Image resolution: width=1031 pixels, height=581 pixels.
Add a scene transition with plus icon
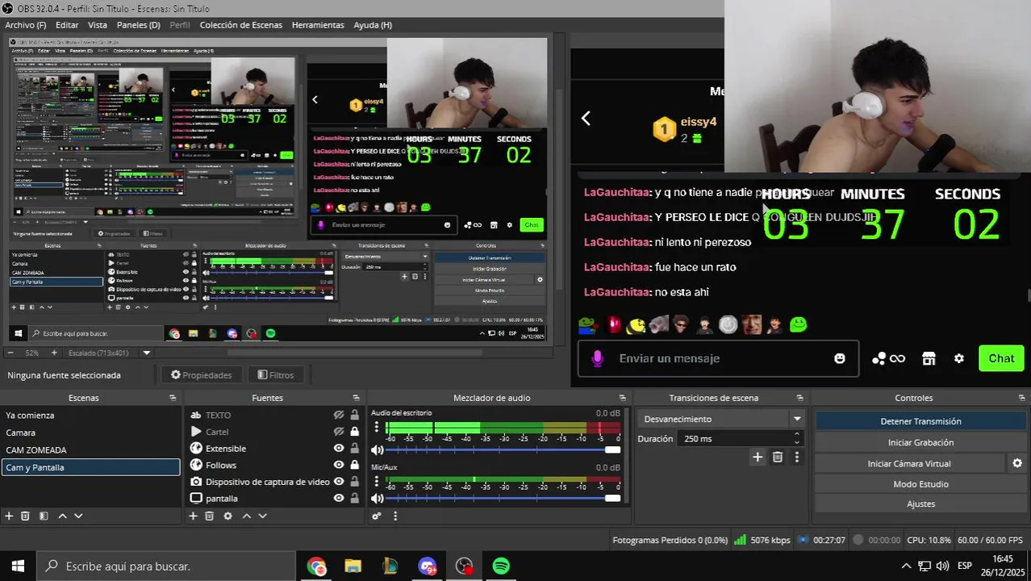coord(758,457)
